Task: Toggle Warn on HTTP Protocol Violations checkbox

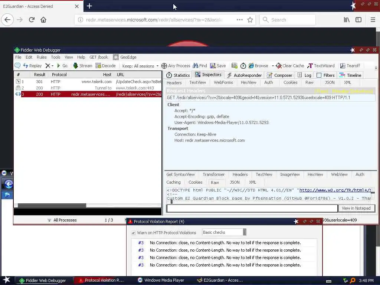Action: pos(133,233)
